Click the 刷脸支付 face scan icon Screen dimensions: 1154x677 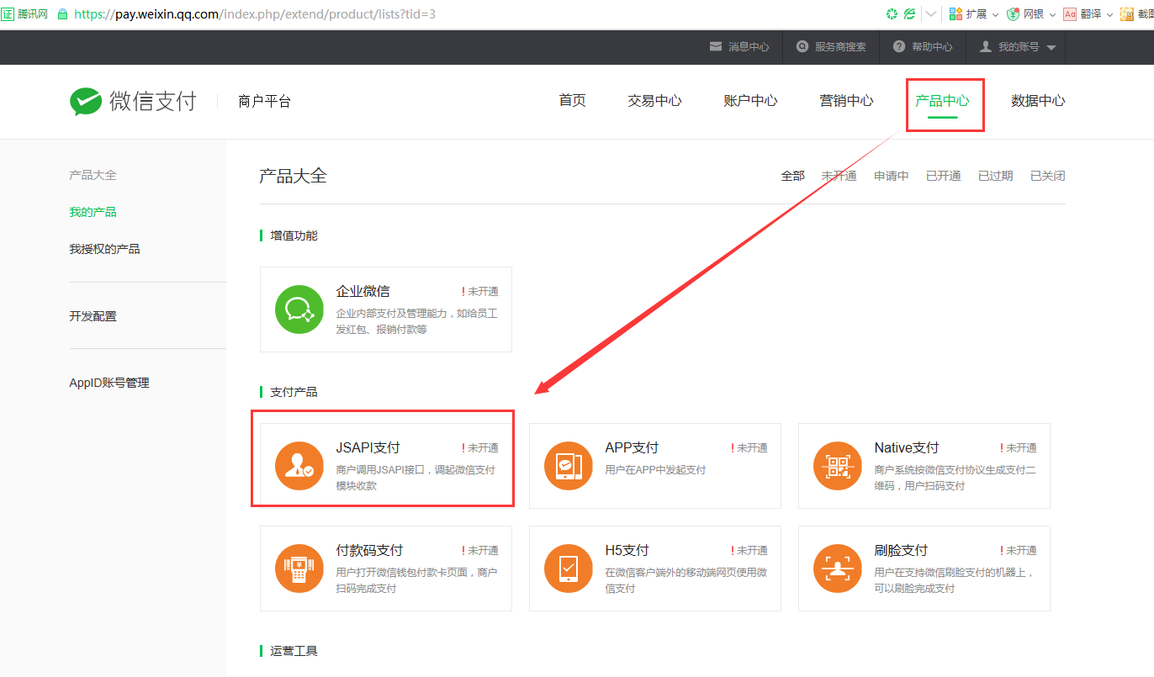click(837, 569)
